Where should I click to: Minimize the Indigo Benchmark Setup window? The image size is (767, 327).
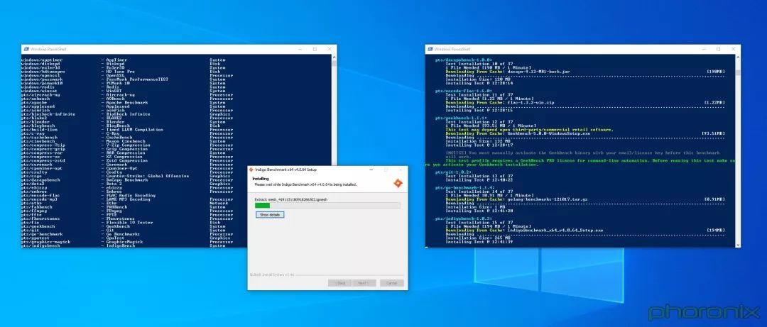pyautogui.click(x=371, y=170)
